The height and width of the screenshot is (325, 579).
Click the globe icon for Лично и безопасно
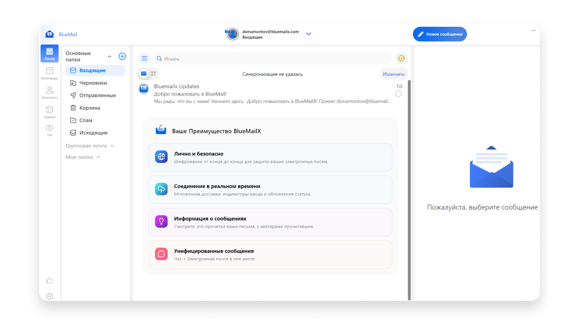(x=161, y=157)
